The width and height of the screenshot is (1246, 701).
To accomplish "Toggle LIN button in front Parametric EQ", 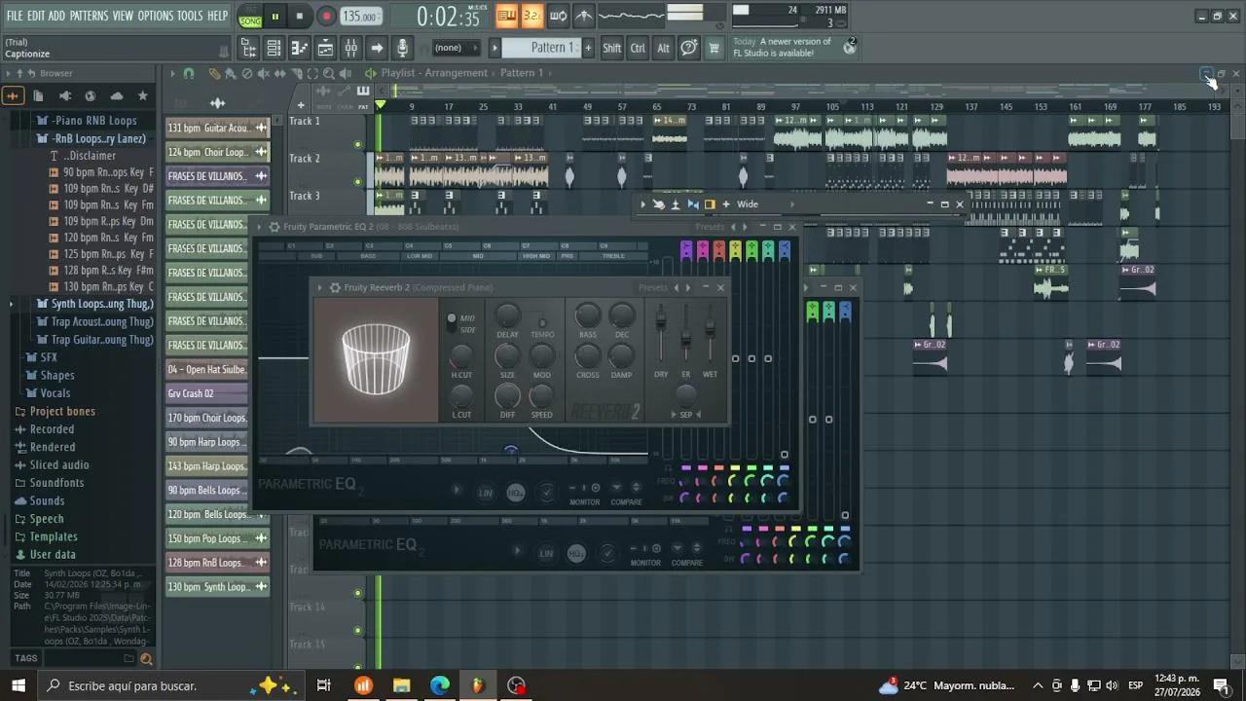I will (486, 493).
